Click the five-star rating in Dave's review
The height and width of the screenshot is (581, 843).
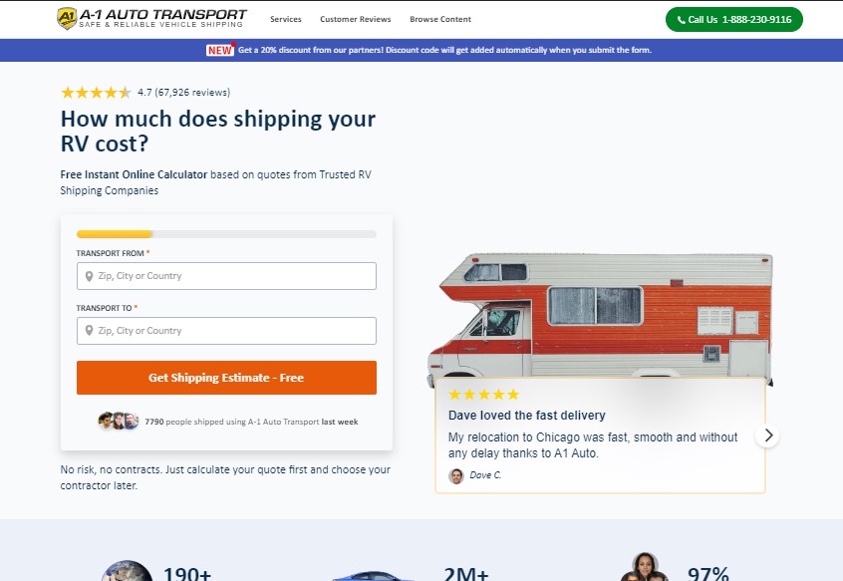[x=484, y=395]
